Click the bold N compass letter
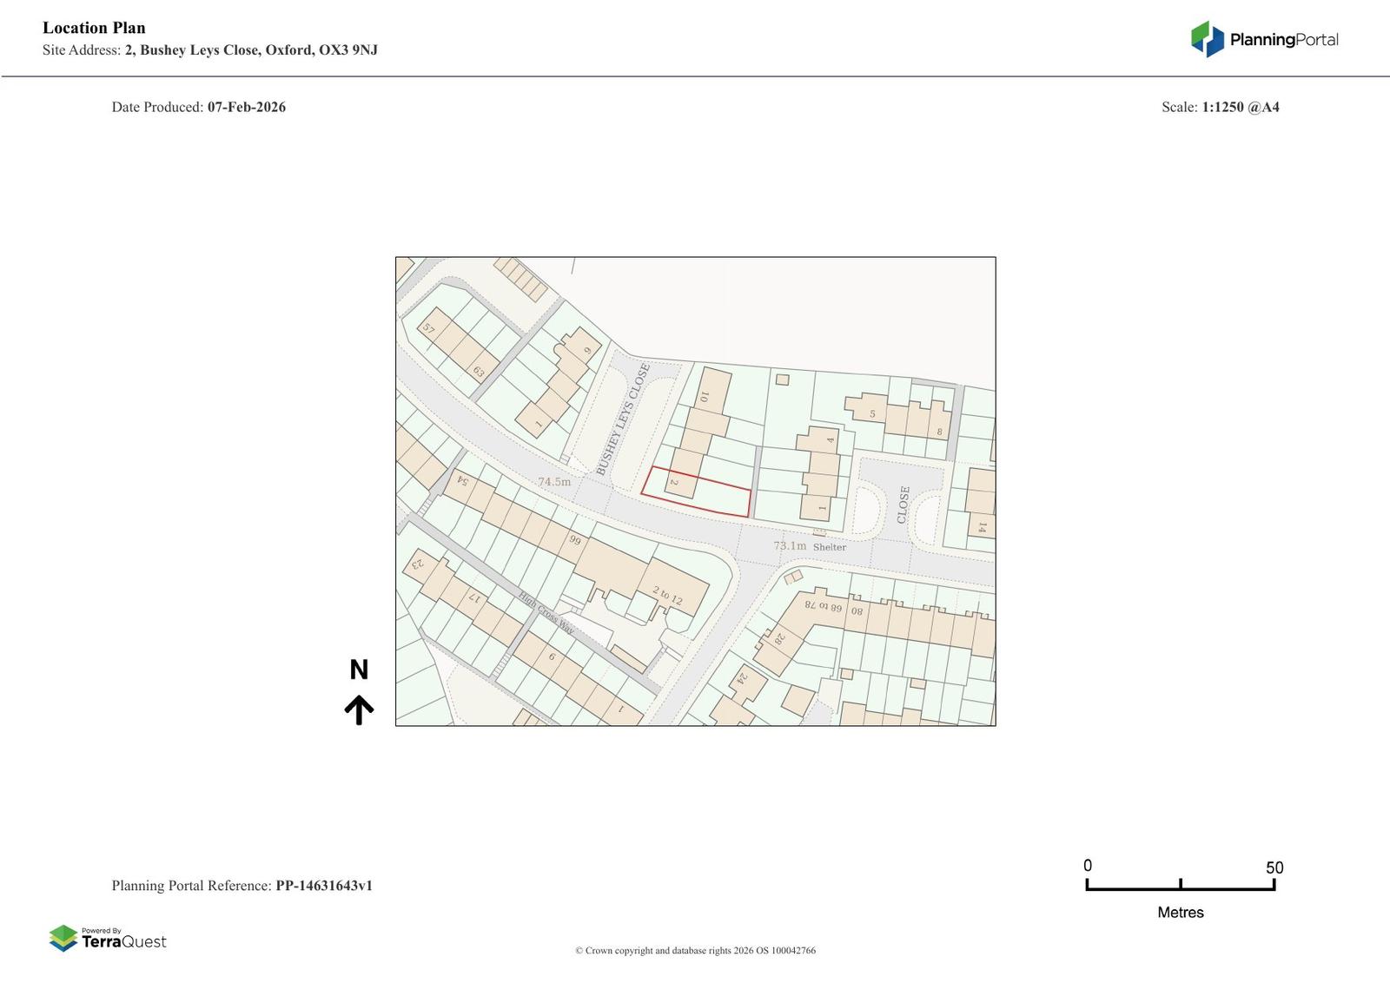Viewport: 1390px width, 983px height. pos(359,670)
